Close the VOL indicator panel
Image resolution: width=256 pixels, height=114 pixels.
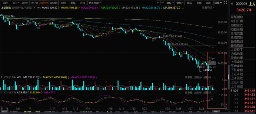tap(214, 77)
